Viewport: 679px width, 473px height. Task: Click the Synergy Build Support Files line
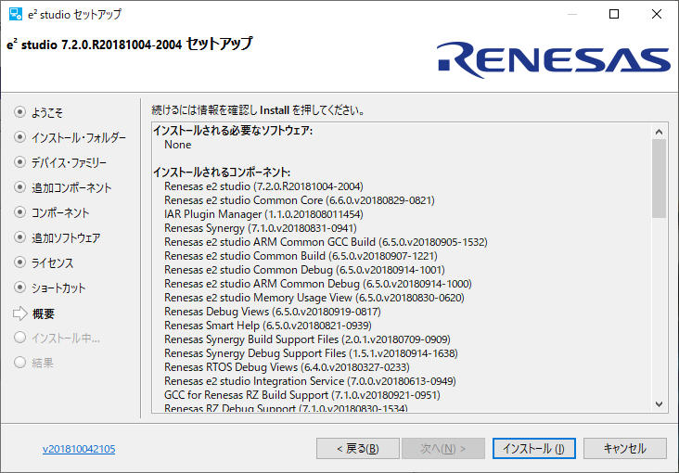click(307, 339)
